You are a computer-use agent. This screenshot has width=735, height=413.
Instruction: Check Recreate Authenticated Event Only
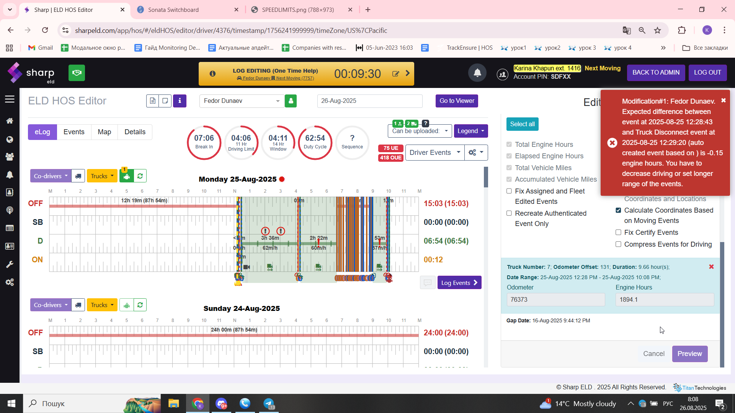pyautogui.click(x=509, y=213)
